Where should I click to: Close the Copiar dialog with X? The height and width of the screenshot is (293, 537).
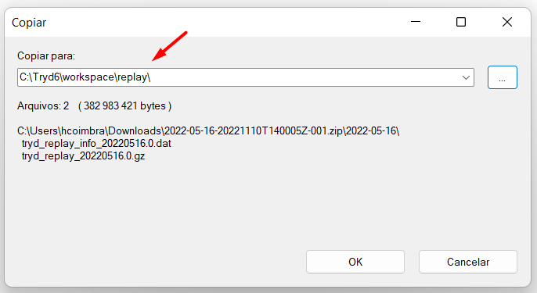(x=507, y=22)
